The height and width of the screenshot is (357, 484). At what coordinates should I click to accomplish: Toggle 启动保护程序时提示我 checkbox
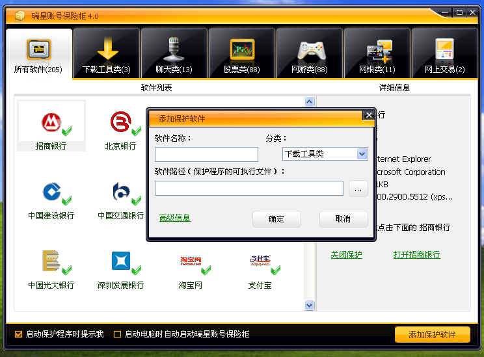pyautogui.click(x=18, y=334)
